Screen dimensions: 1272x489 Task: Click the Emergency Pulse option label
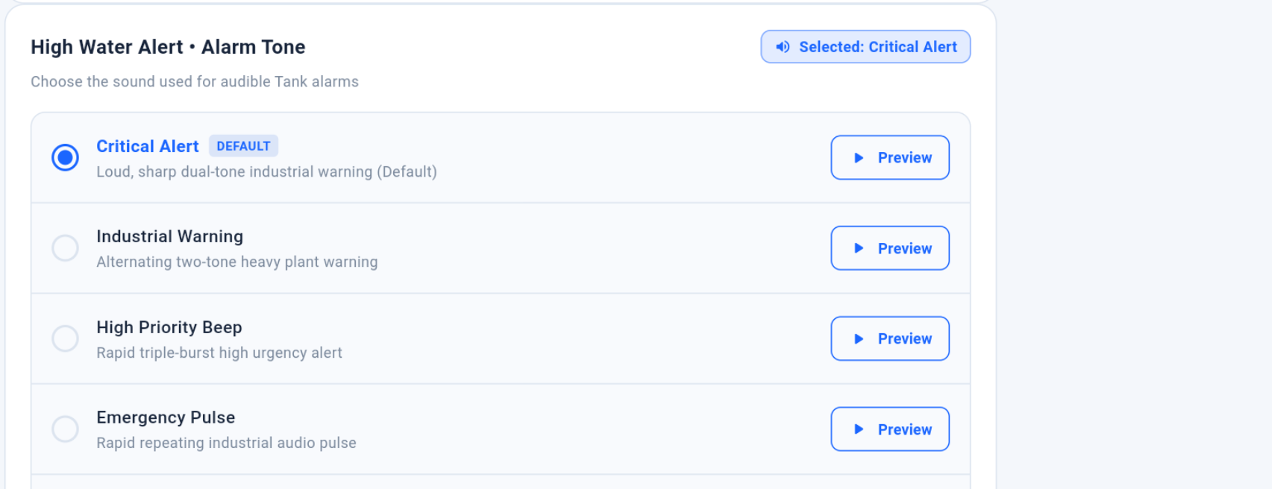click(x=166, y=417)
